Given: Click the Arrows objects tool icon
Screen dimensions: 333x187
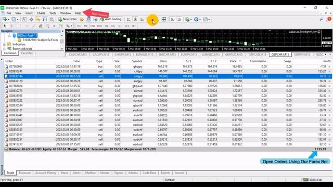Looking at the screenshot, I should (x=68, y=26).
